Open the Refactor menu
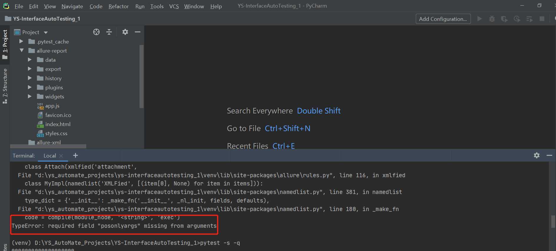Viewport: 556px width, 251px height. tap(118, 6)
